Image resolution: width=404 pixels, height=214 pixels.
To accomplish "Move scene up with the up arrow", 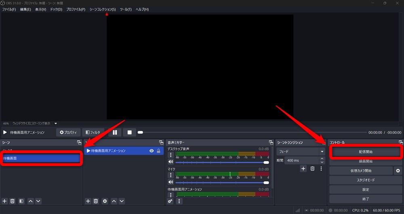I will [30, 201].
